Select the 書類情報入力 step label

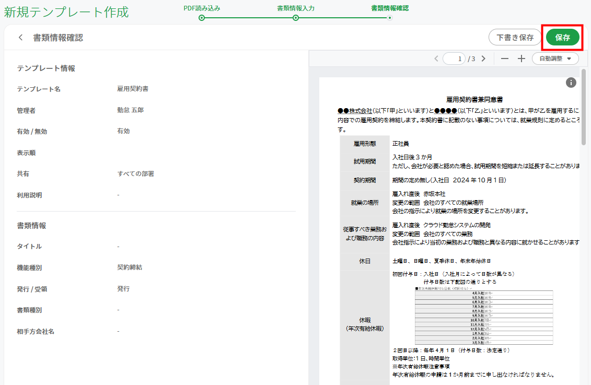click(x=296, y=8)
